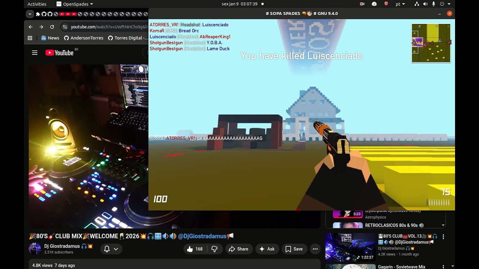Open the 80'S CLUB VOL.13 video thumbnail
The width and height of the screenshot is (479, 269).
point(350,247)
